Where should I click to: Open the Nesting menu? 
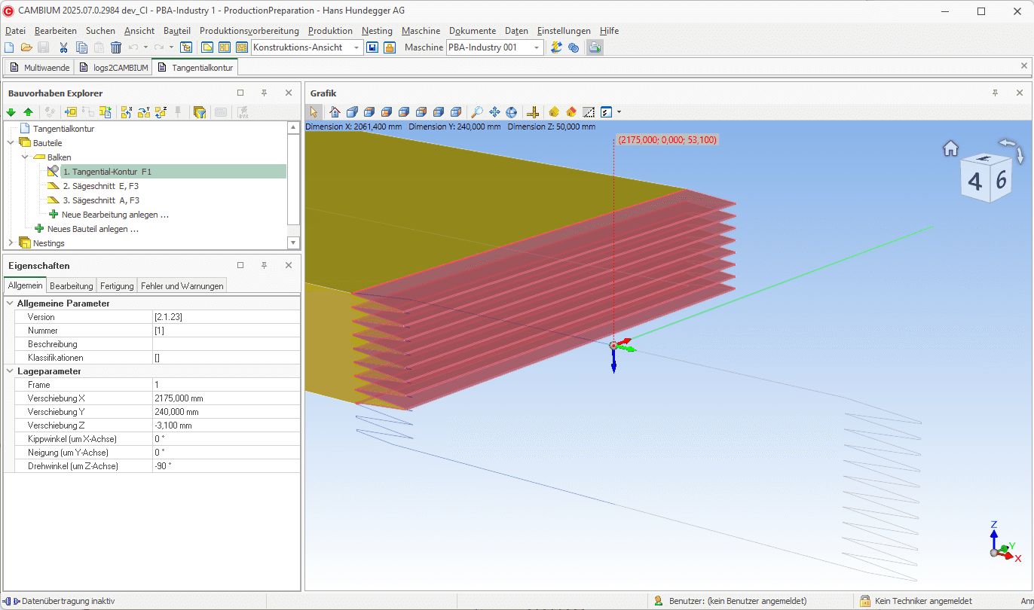(x=377, y=31)
